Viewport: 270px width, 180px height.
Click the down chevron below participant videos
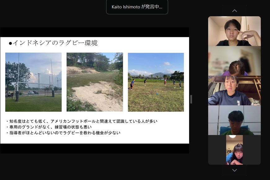pos(234,170)
